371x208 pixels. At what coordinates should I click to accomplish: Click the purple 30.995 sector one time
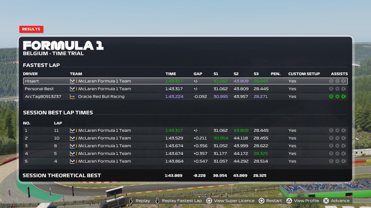(221, 97)
